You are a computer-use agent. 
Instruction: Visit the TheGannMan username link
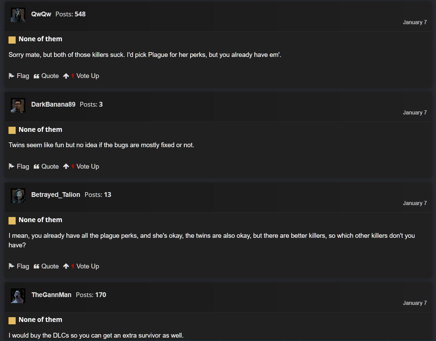(51, 295)
